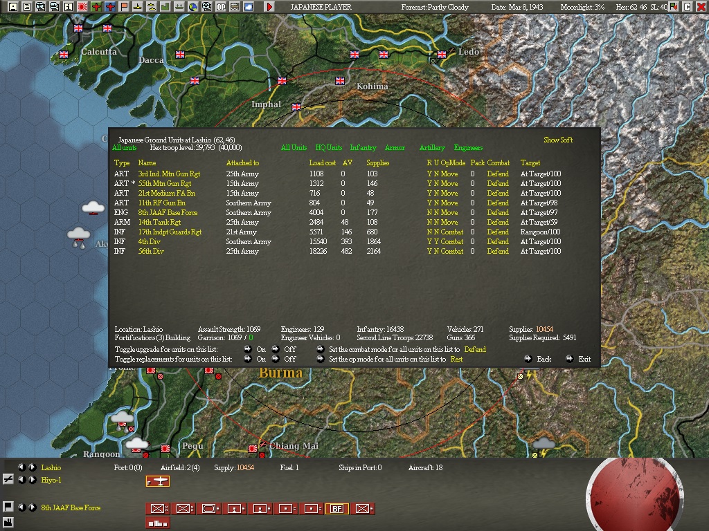This screenshot has height=531, width=709.
Task: Click the globe toolbar icon
Action: coord(193,7)
